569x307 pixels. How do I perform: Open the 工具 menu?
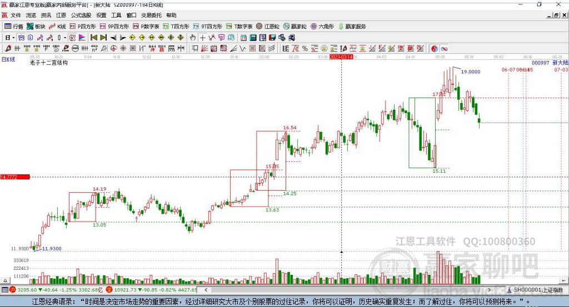(x=116, y=15)
